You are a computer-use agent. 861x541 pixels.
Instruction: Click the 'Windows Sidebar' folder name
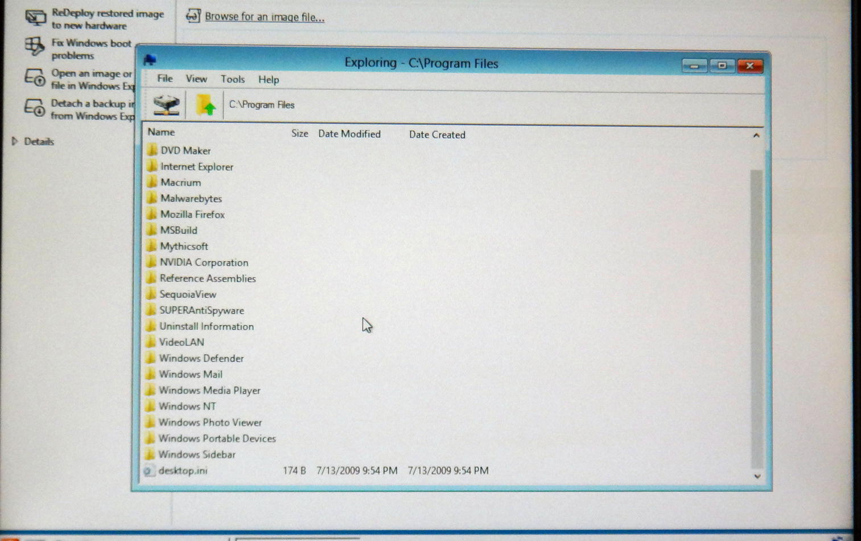(x=197, y=454)
